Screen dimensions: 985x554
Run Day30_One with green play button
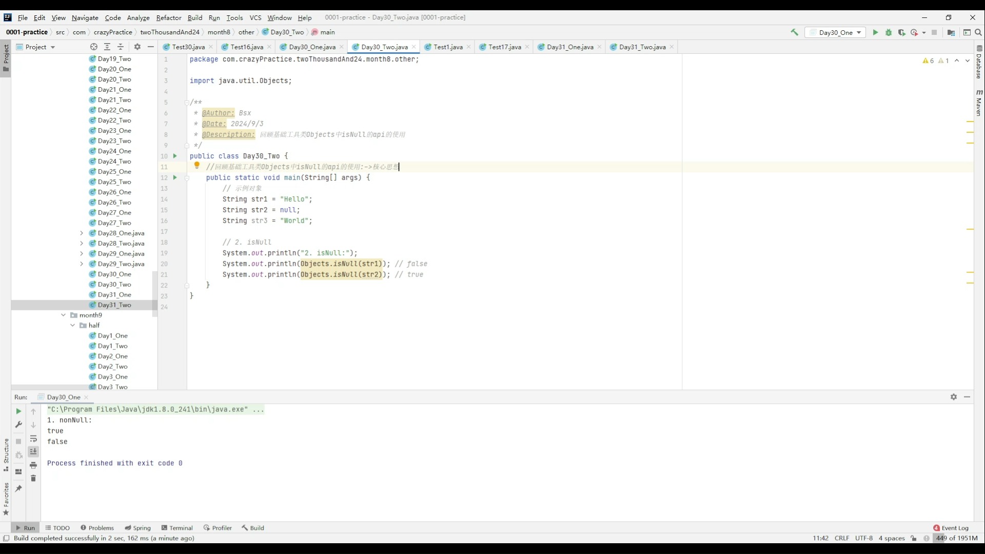(x=875, y=32)
